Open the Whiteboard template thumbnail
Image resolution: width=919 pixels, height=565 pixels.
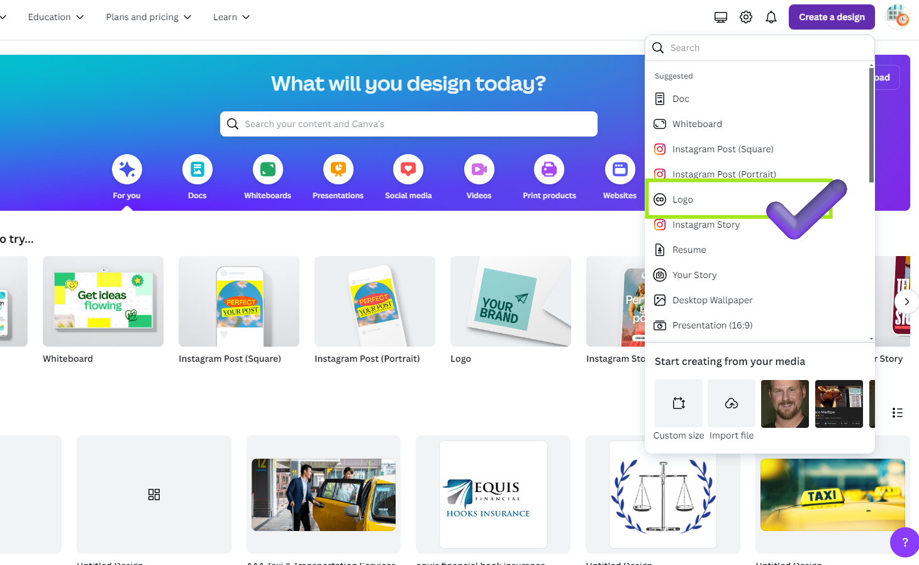pyautogui.click(x=103, y=301)
